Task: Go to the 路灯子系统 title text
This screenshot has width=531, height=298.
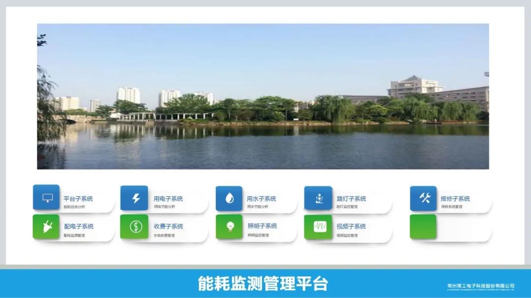Action: pos(351,199)
